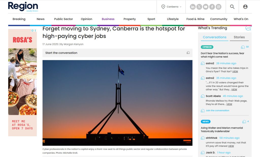This screenshot has width=260, height=157.
Task: Click the search magnifier icon
Action: [x=232, y=7]
